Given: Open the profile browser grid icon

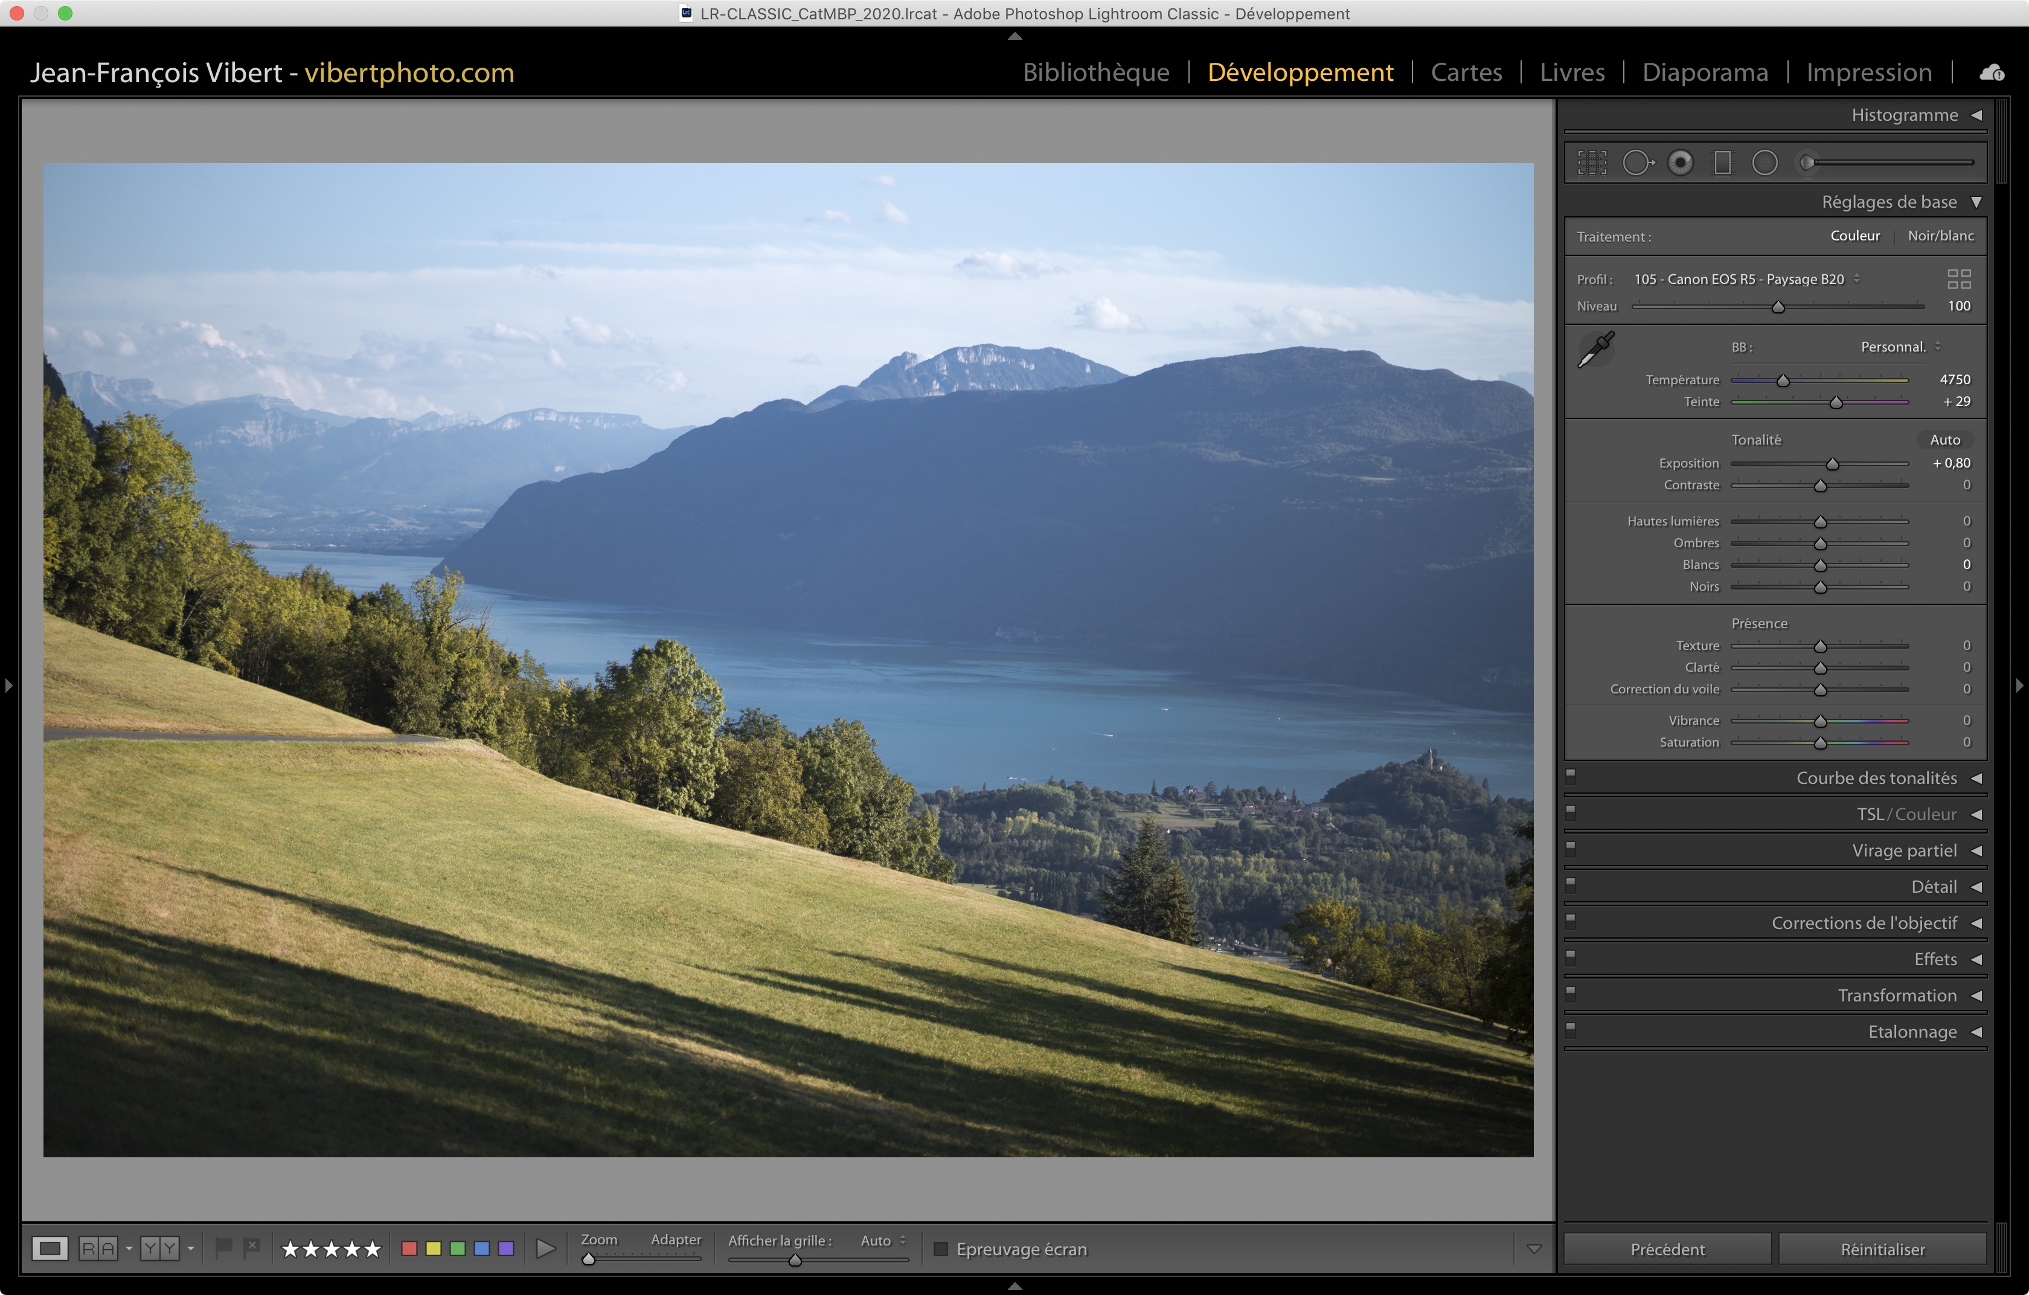Looking at the screenshot, I should 1959,279.
